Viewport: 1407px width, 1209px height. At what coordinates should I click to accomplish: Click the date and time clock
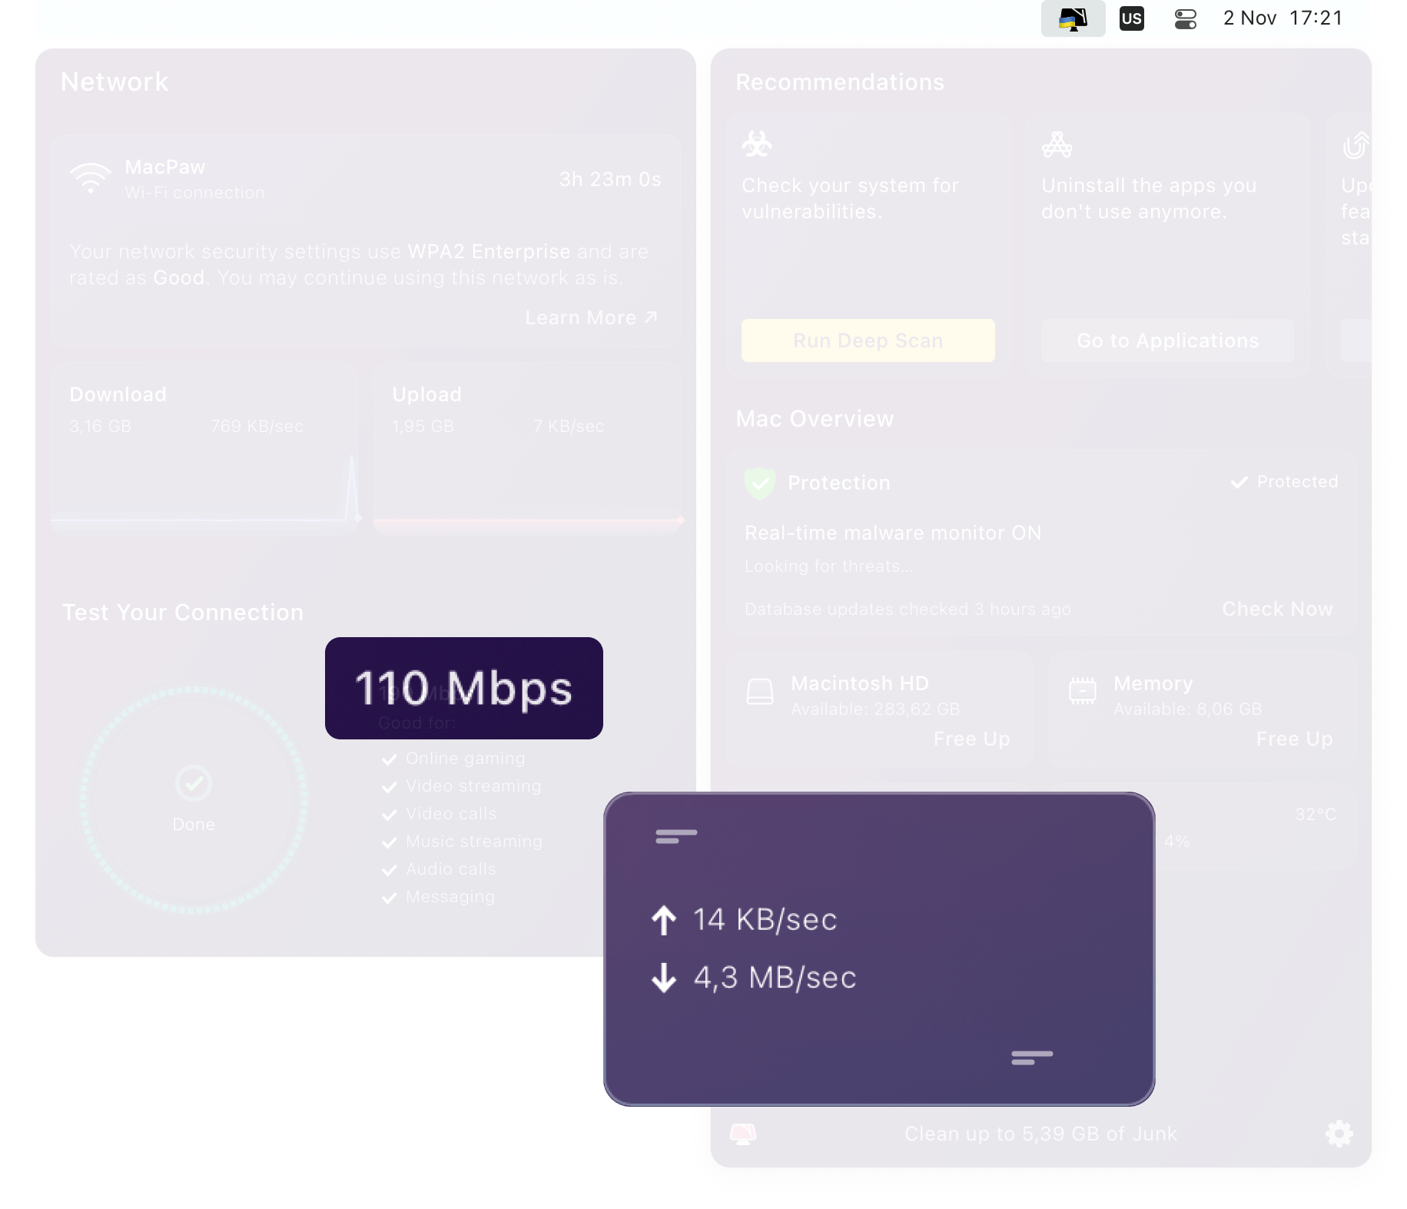[1283, 18]
